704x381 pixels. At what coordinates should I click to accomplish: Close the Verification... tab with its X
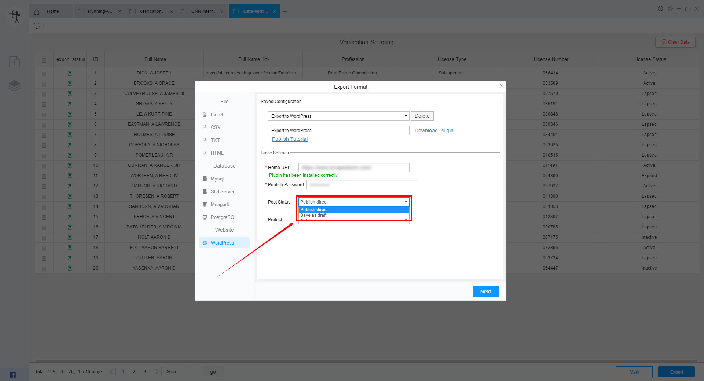(x=171, y=11)
